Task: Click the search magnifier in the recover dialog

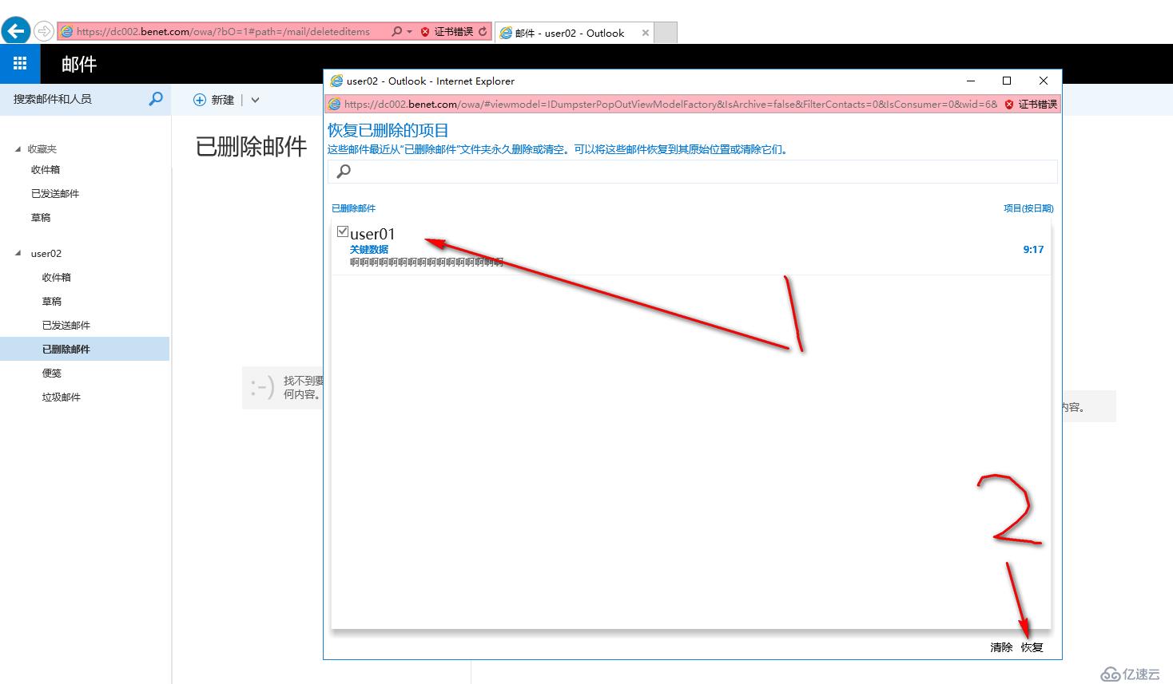Action: [344, 171]
